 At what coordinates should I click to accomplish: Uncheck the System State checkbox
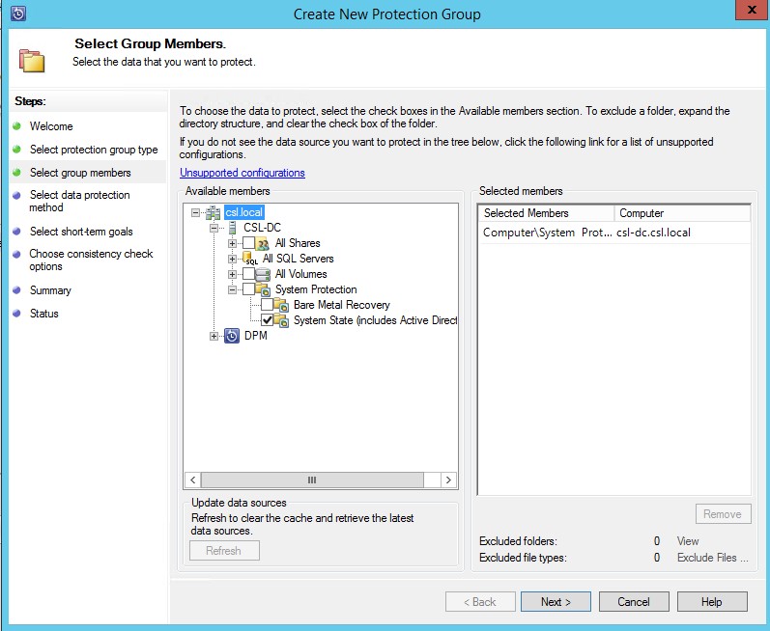[x=268, y=320]
